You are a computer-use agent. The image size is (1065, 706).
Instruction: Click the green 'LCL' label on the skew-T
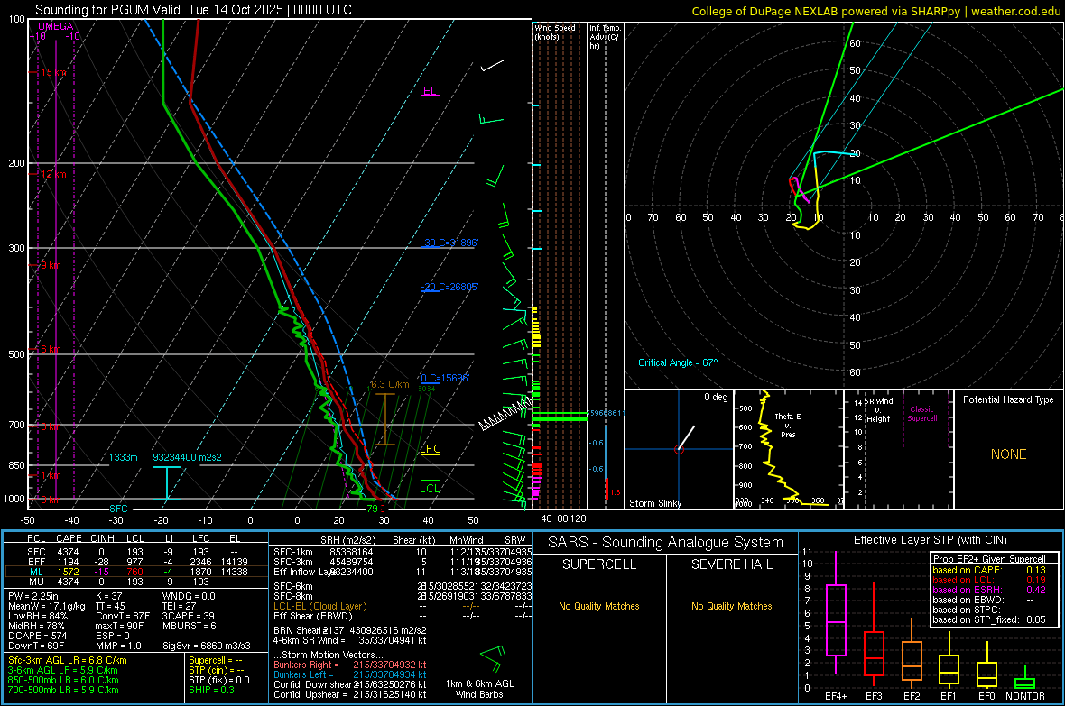click(430, 488)
